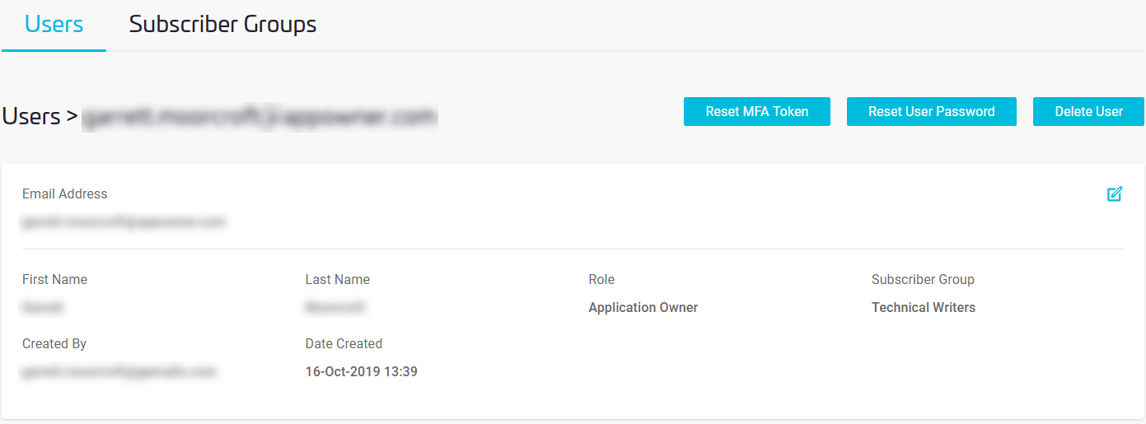Select the blurred value under Email Address
Screen dimensions: 1146x424
click(124, 221)
